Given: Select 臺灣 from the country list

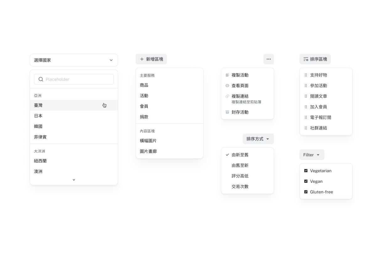Looking at the screenshot, I should 74,105.
